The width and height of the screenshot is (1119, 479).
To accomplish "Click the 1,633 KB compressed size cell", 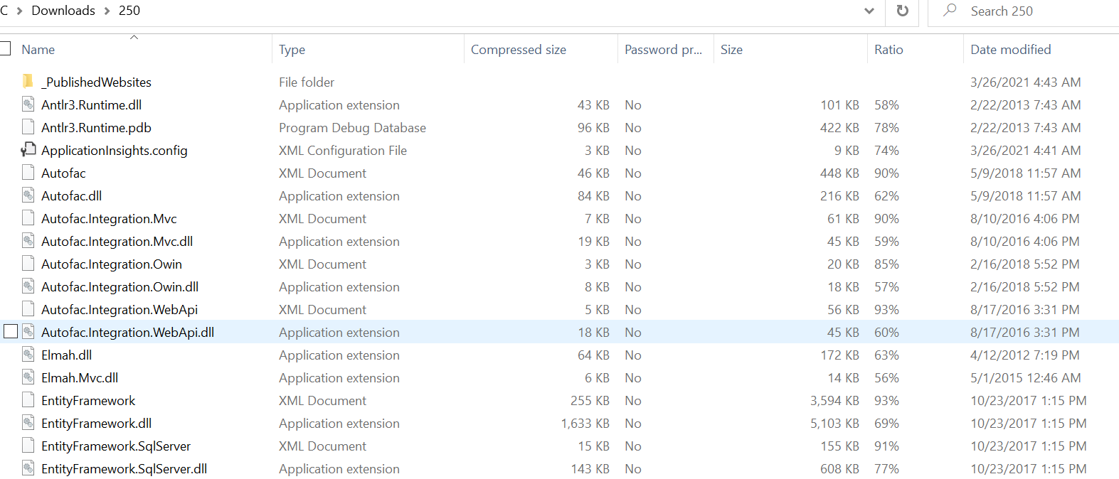I will click(x=585, y=424).
